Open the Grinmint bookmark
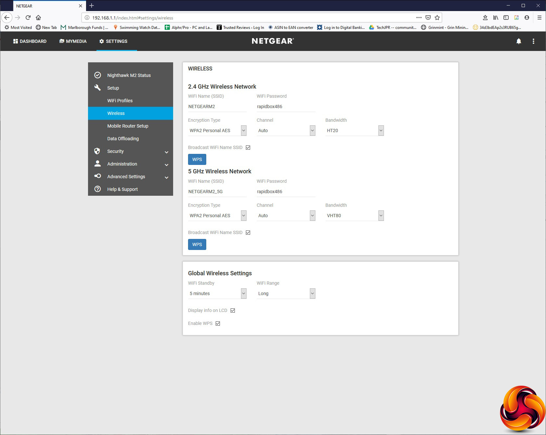Image resolution: width=546 pixels, height=435 pixels. [445, 28]
